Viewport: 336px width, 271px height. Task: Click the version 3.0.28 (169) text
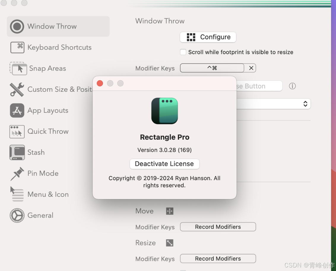(x=164, y=150)
